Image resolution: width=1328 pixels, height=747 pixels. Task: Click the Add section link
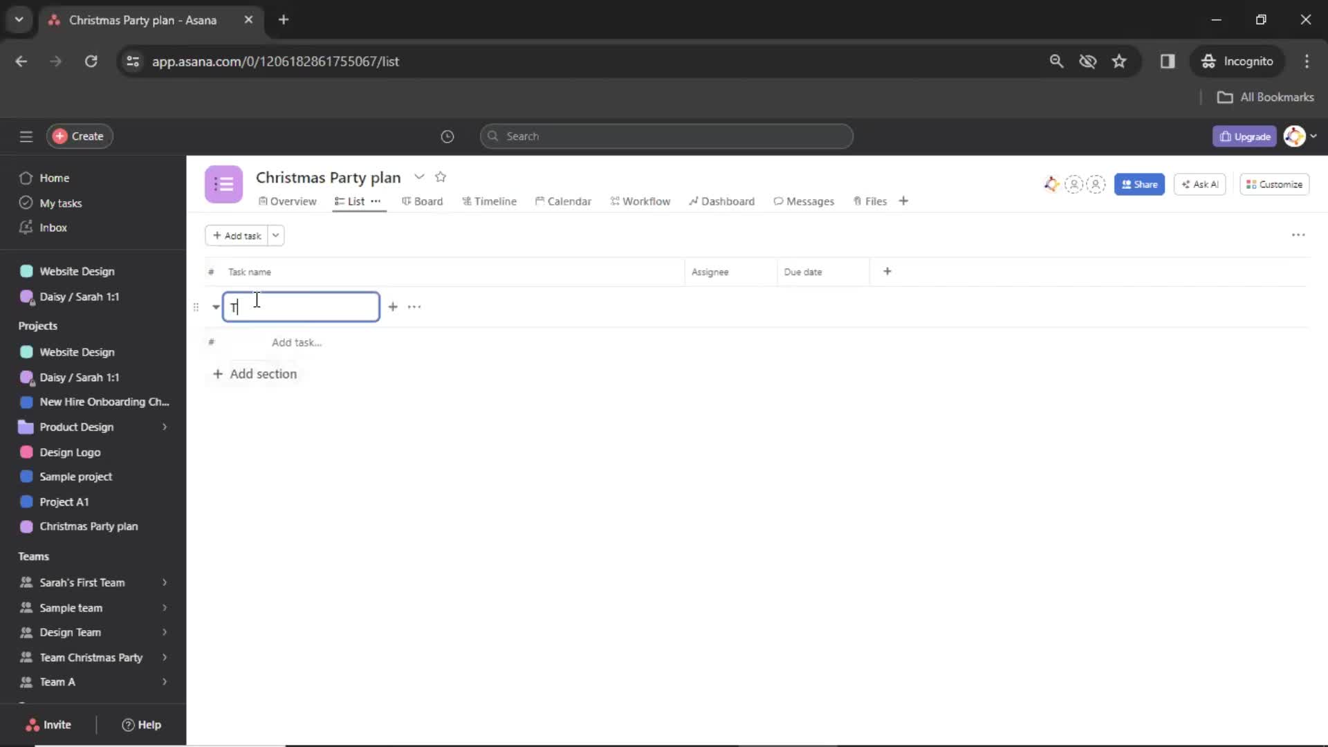point(255,373)
